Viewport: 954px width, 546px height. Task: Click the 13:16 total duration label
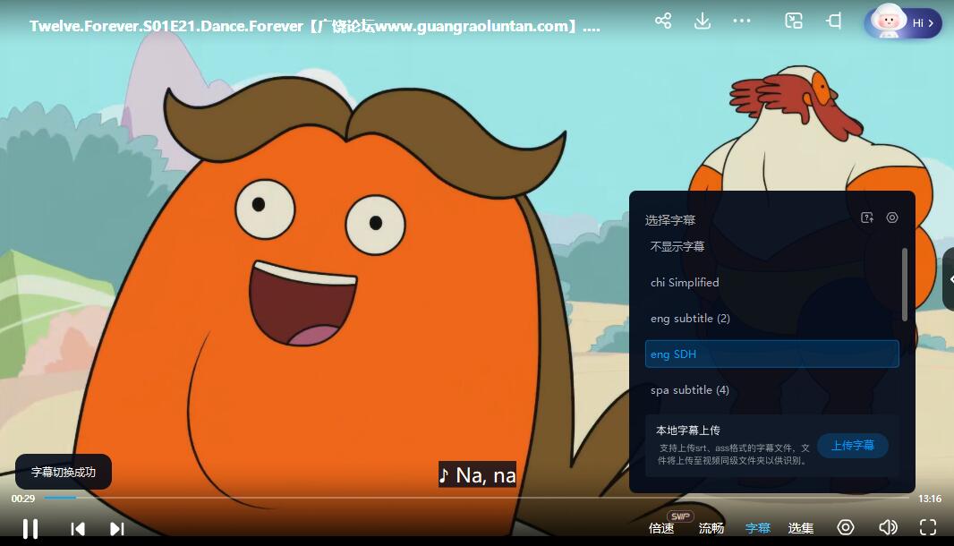(930, 499)
